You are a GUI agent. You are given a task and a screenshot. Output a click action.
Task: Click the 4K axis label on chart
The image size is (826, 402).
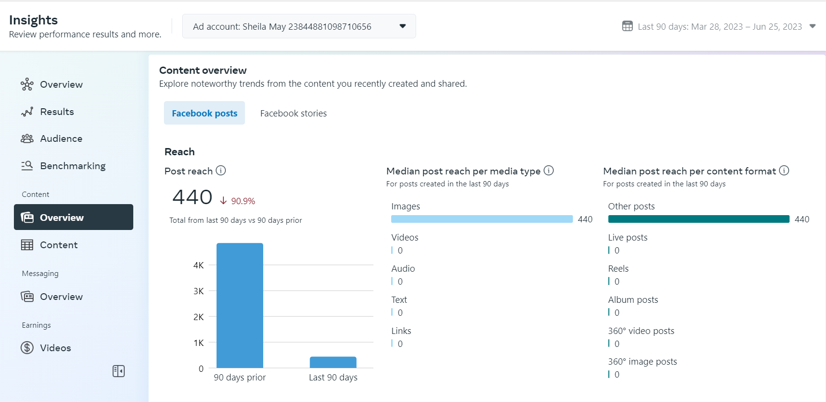pos(198,265)
